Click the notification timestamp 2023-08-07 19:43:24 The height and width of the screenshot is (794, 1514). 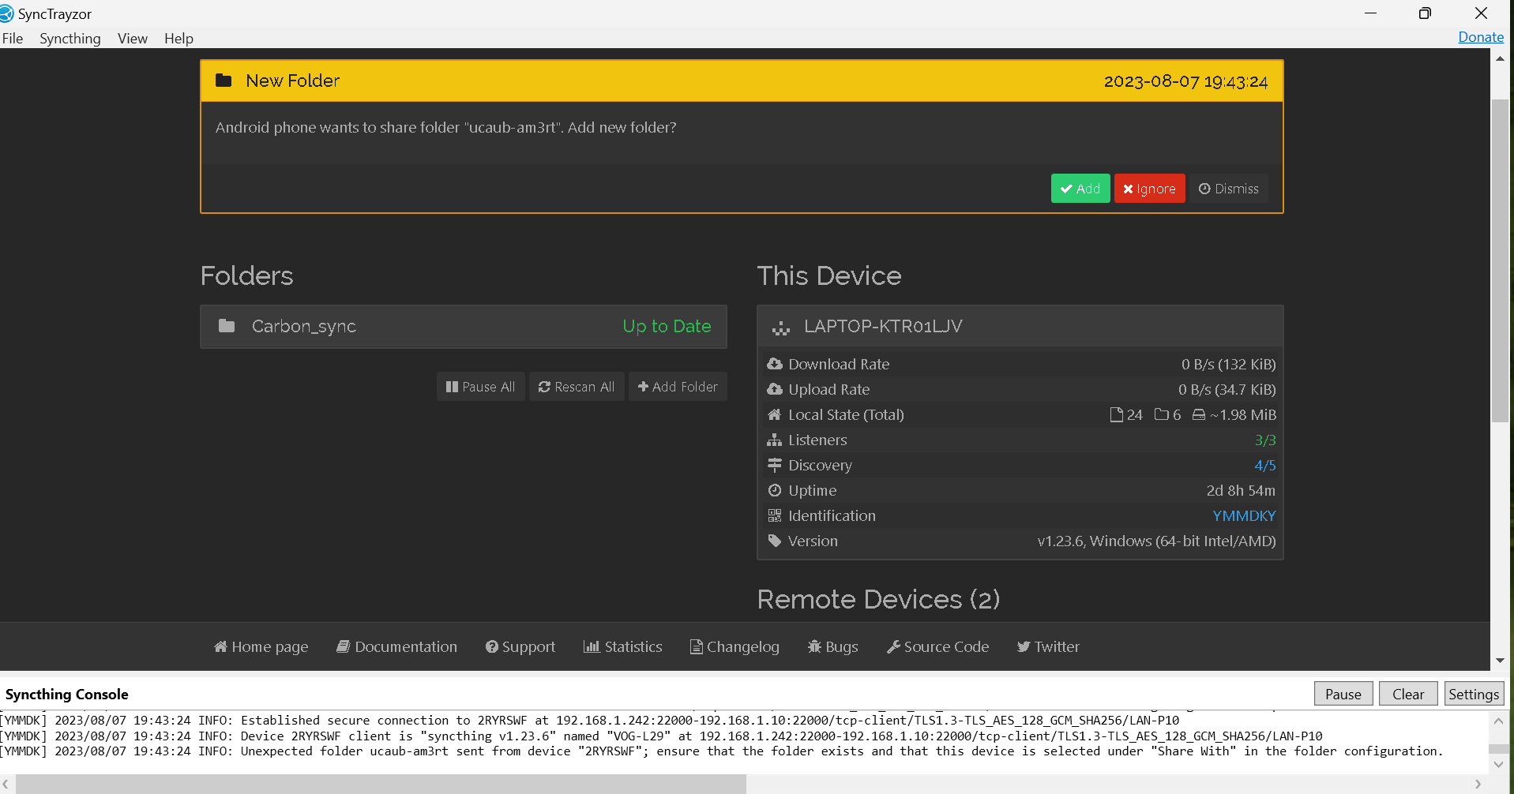[1185, 81]
